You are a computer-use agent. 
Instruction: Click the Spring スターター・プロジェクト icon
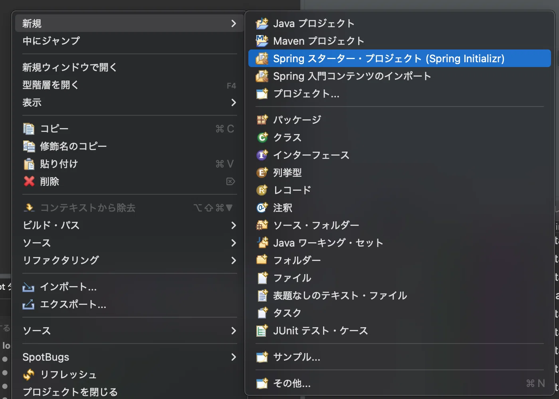point(262,59)
